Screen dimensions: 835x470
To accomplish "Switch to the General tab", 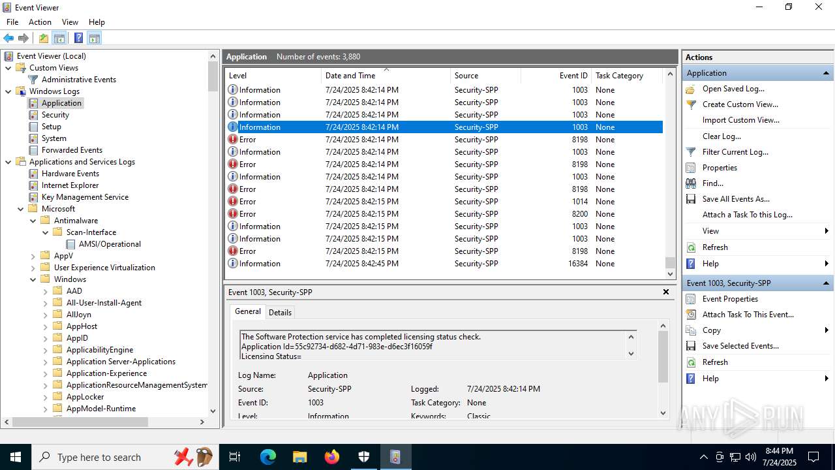I will click(248, 311).
